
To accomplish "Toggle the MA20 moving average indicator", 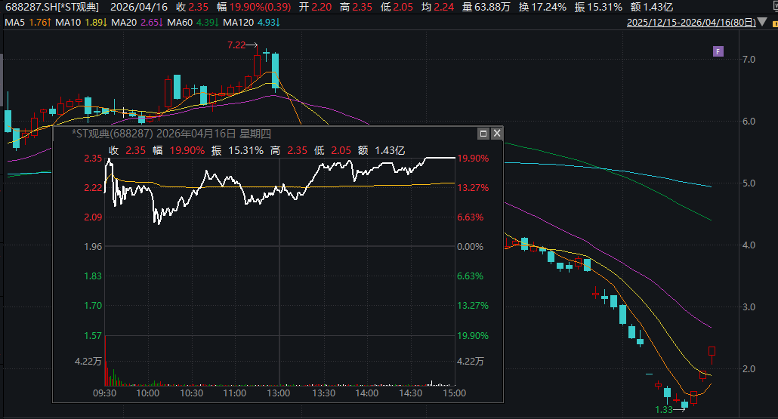I will coord(137,23).
